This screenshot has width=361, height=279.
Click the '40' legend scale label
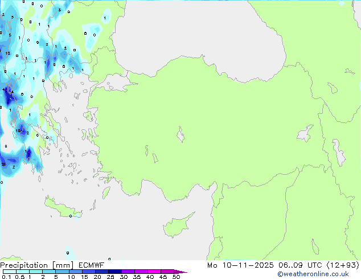click(150, 277)
